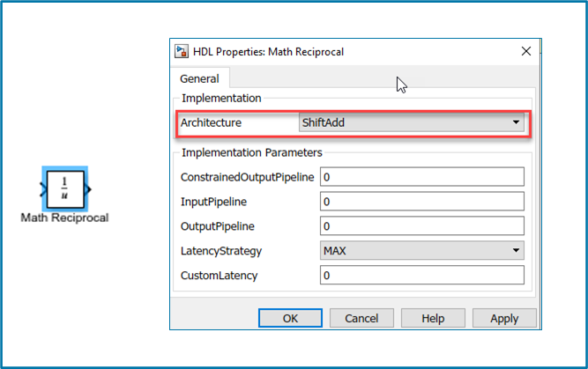Viewport: 588px width, 369px height.
Task: Click the InputPipeline label
Action: click(213, 202)
